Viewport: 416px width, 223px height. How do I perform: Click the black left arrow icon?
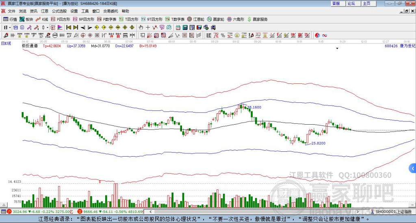[x=83, y=28]
